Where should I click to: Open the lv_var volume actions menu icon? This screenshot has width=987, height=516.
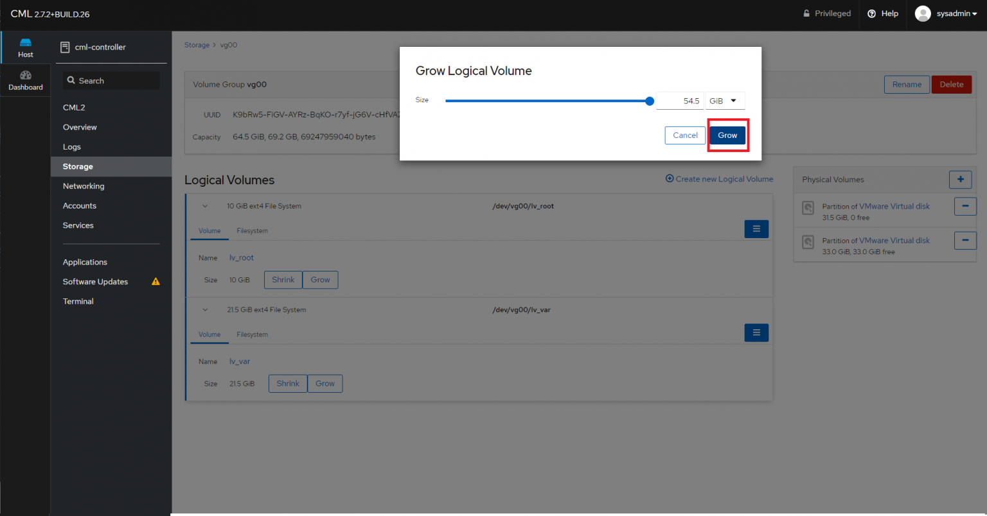coord(756,332)
